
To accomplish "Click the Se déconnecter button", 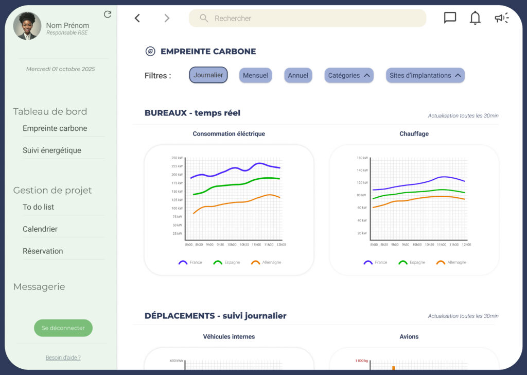I will coord(63,328).
